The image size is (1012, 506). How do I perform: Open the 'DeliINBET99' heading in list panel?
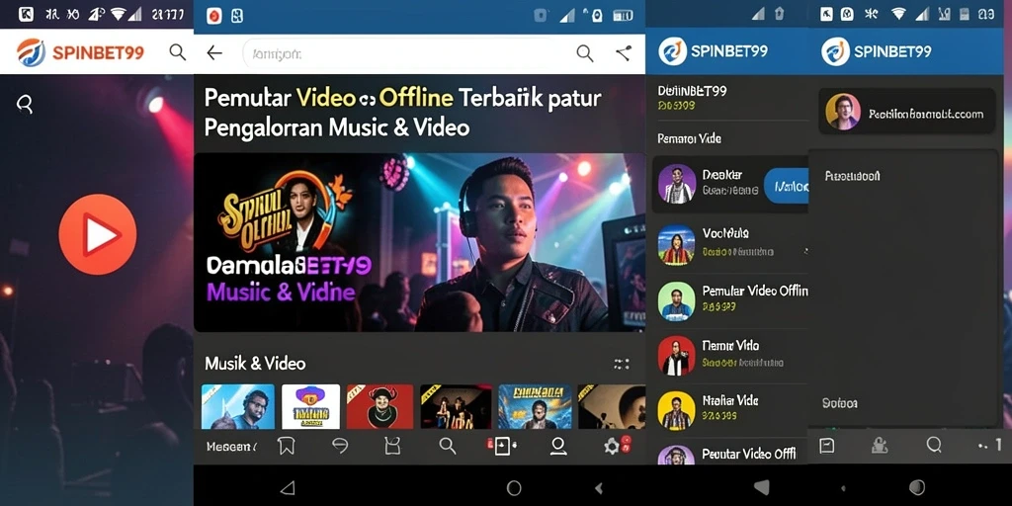coord(692,91)
